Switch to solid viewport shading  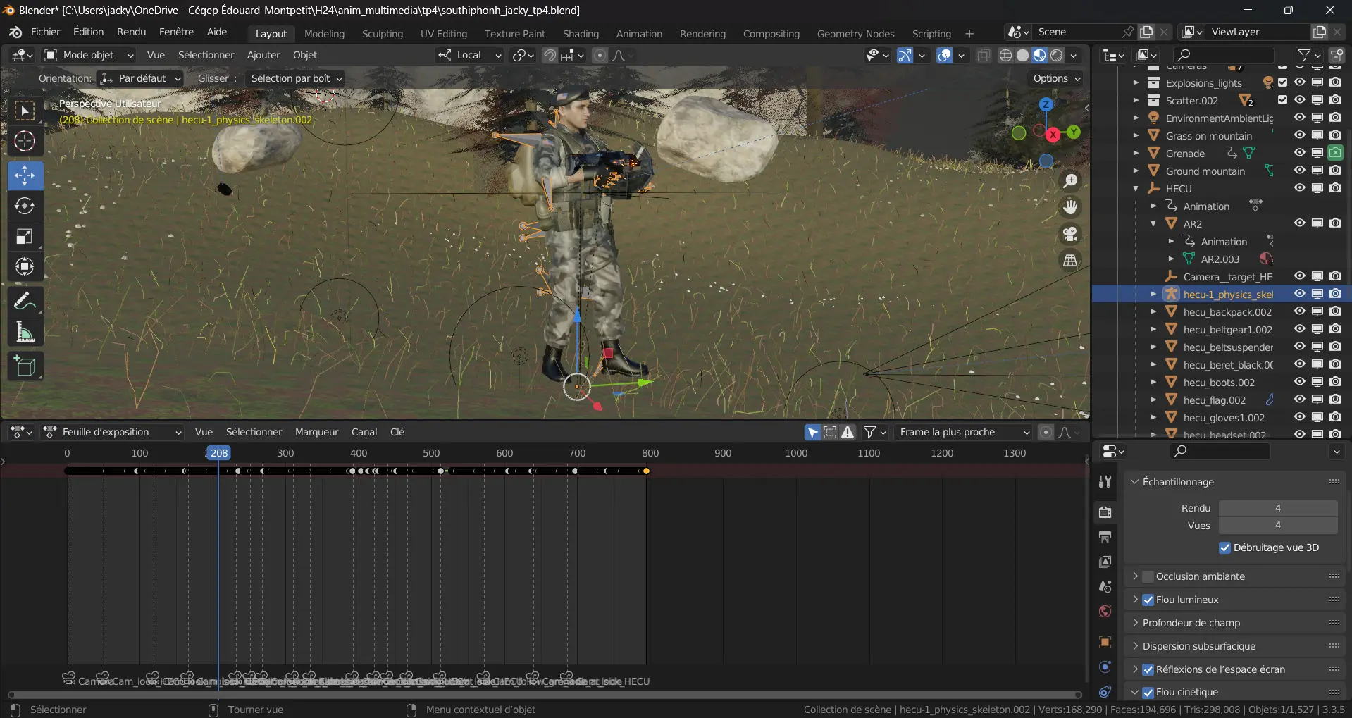point(1023,55)
